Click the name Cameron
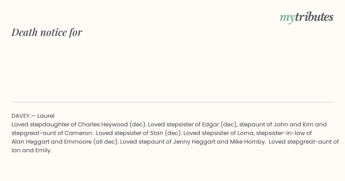The width and height of the screenshot is (345, 181). coord(78,133)
